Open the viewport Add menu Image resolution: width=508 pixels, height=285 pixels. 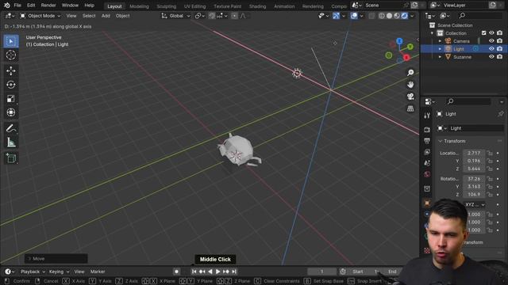click(106, 16)
